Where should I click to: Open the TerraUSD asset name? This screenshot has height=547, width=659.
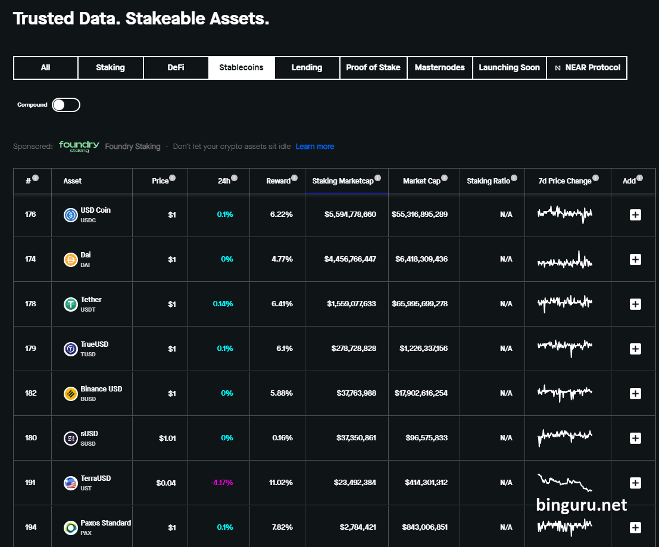tap(96, 478)
